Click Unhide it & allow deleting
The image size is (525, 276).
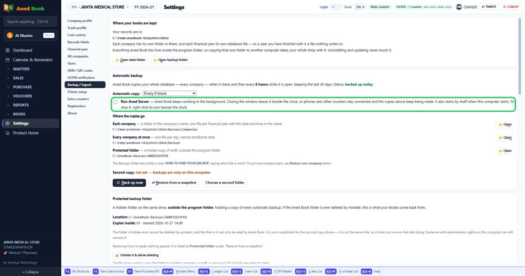click(x=137, y=255)
